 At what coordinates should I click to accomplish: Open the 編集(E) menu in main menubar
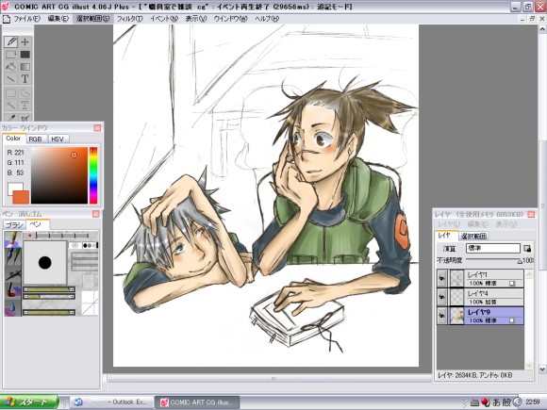tap(58, 19)
